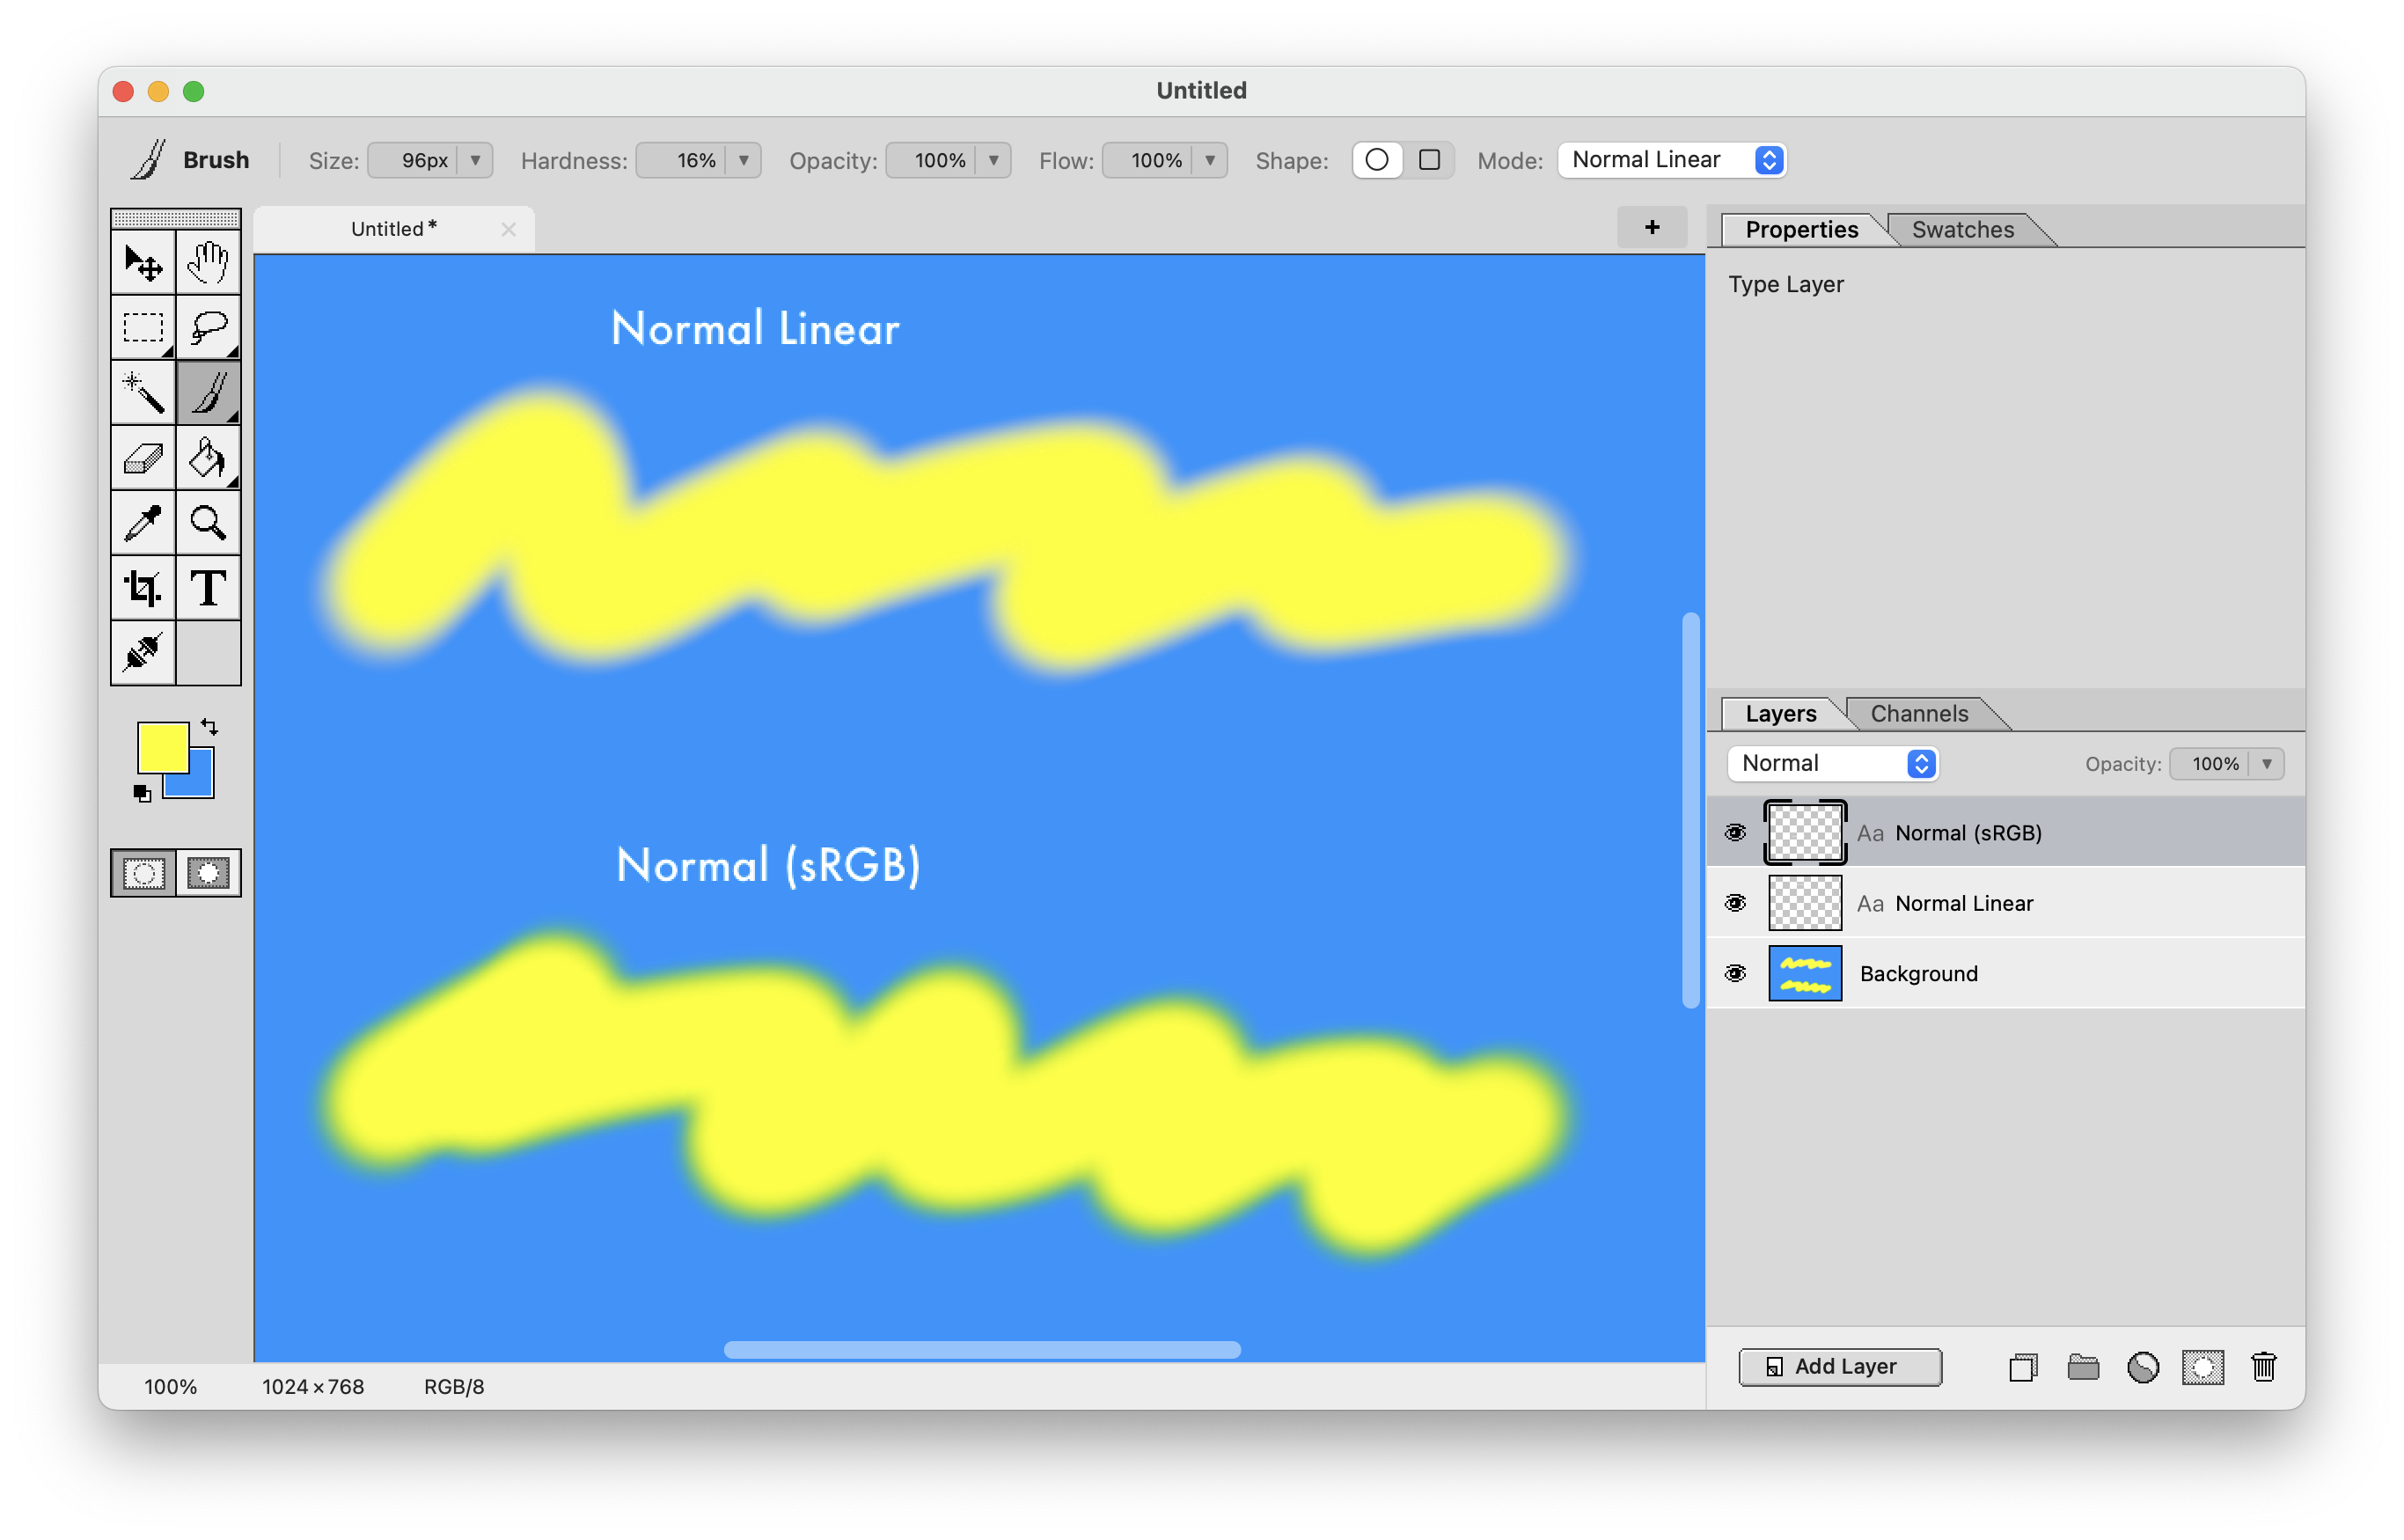Select the Brush tool in toolbox
The image size is (2404, 1540).
(208, 393)
